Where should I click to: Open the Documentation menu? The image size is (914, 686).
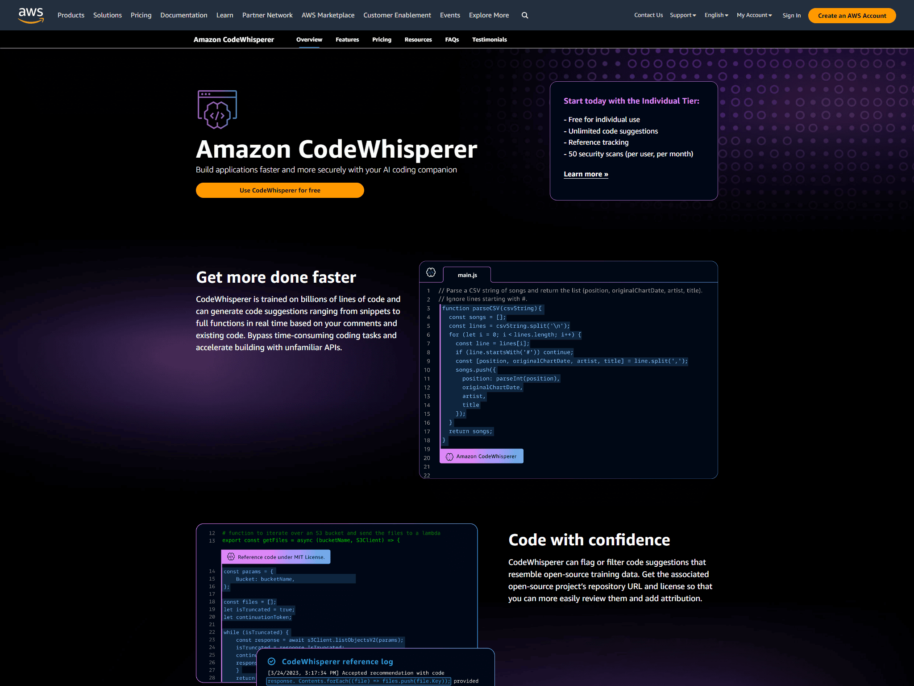184,15
